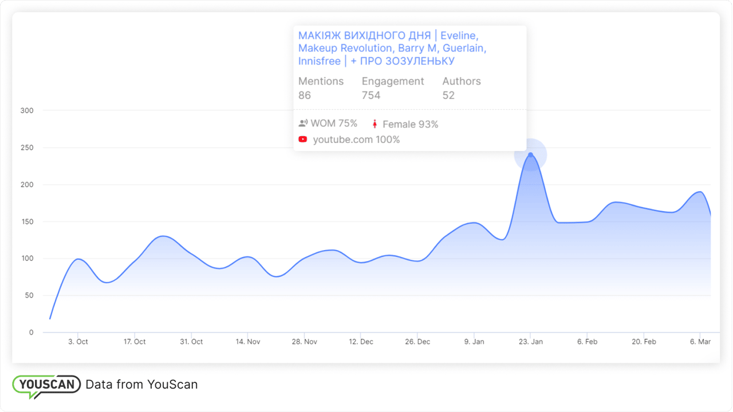Click the 'Data from YouScan' caption
This screenshot has height=412, width=733.
(x=141, y=385)
